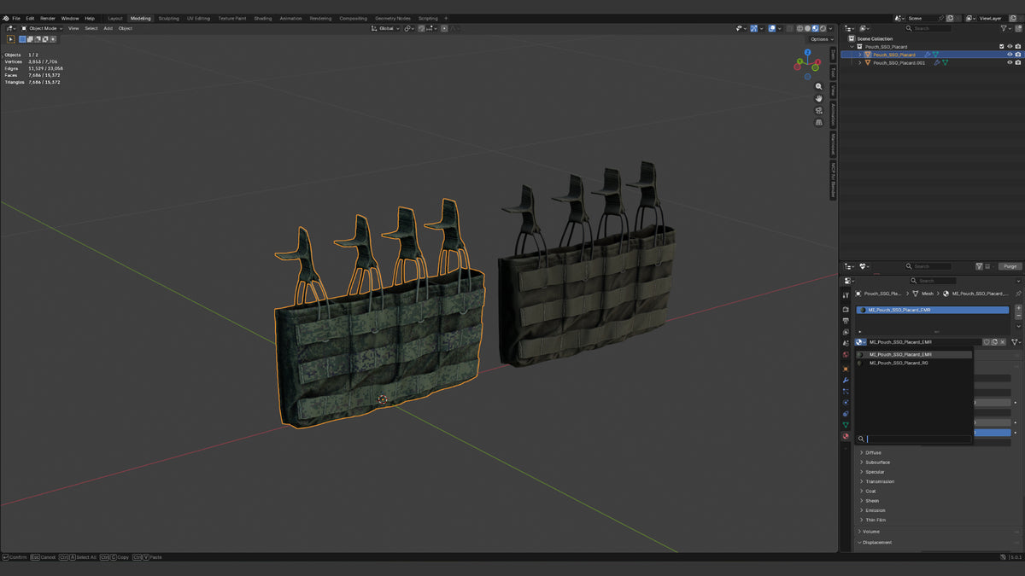The image size is (1025, 576).
Task: Toggle fake user shield for material
Action: [x=987, y=342]
